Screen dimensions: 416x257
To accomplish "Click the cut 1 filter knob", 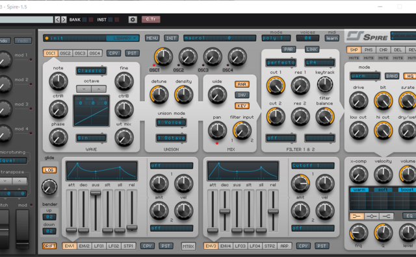I will coord(276,86).
